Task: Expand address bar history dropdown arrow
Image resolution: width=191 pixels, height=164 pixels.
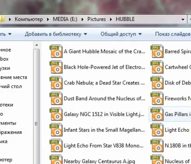Action: point(183,19)
